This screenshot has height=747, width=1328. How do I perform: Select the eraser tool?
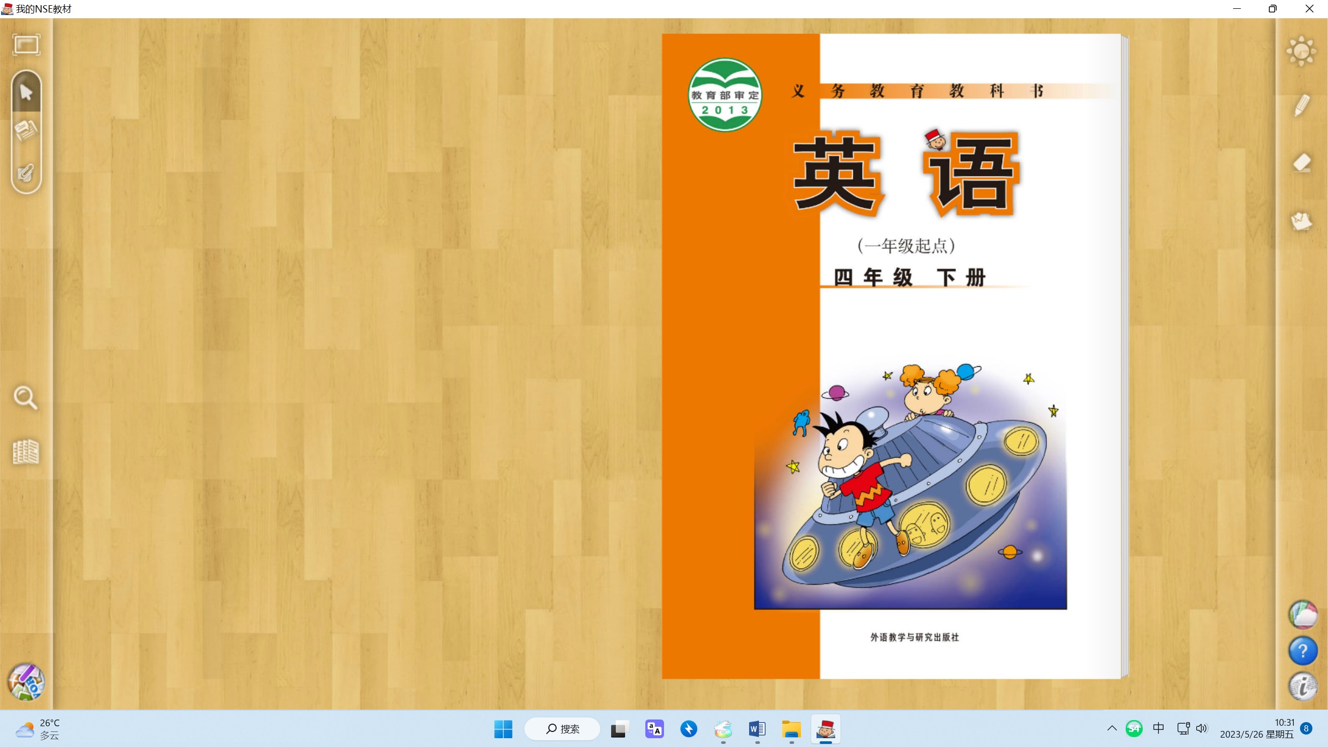coord(1302,163)
